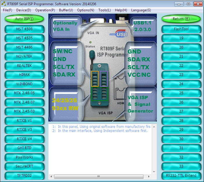The width and height of the screenshot is (204, 182).
Task: Click button number 27
Action: [181, 111]
